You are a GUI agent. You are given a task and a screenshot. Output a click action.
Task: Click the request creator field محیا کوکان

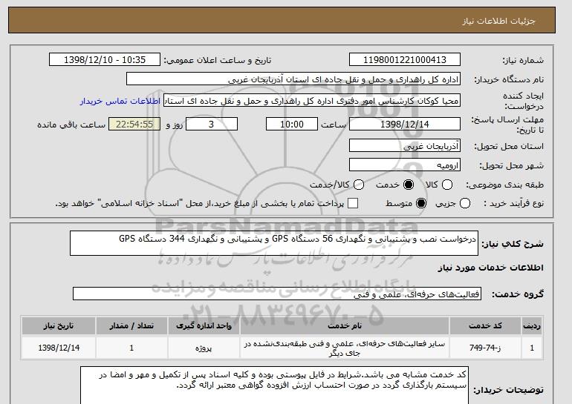[x=312, y=101]
